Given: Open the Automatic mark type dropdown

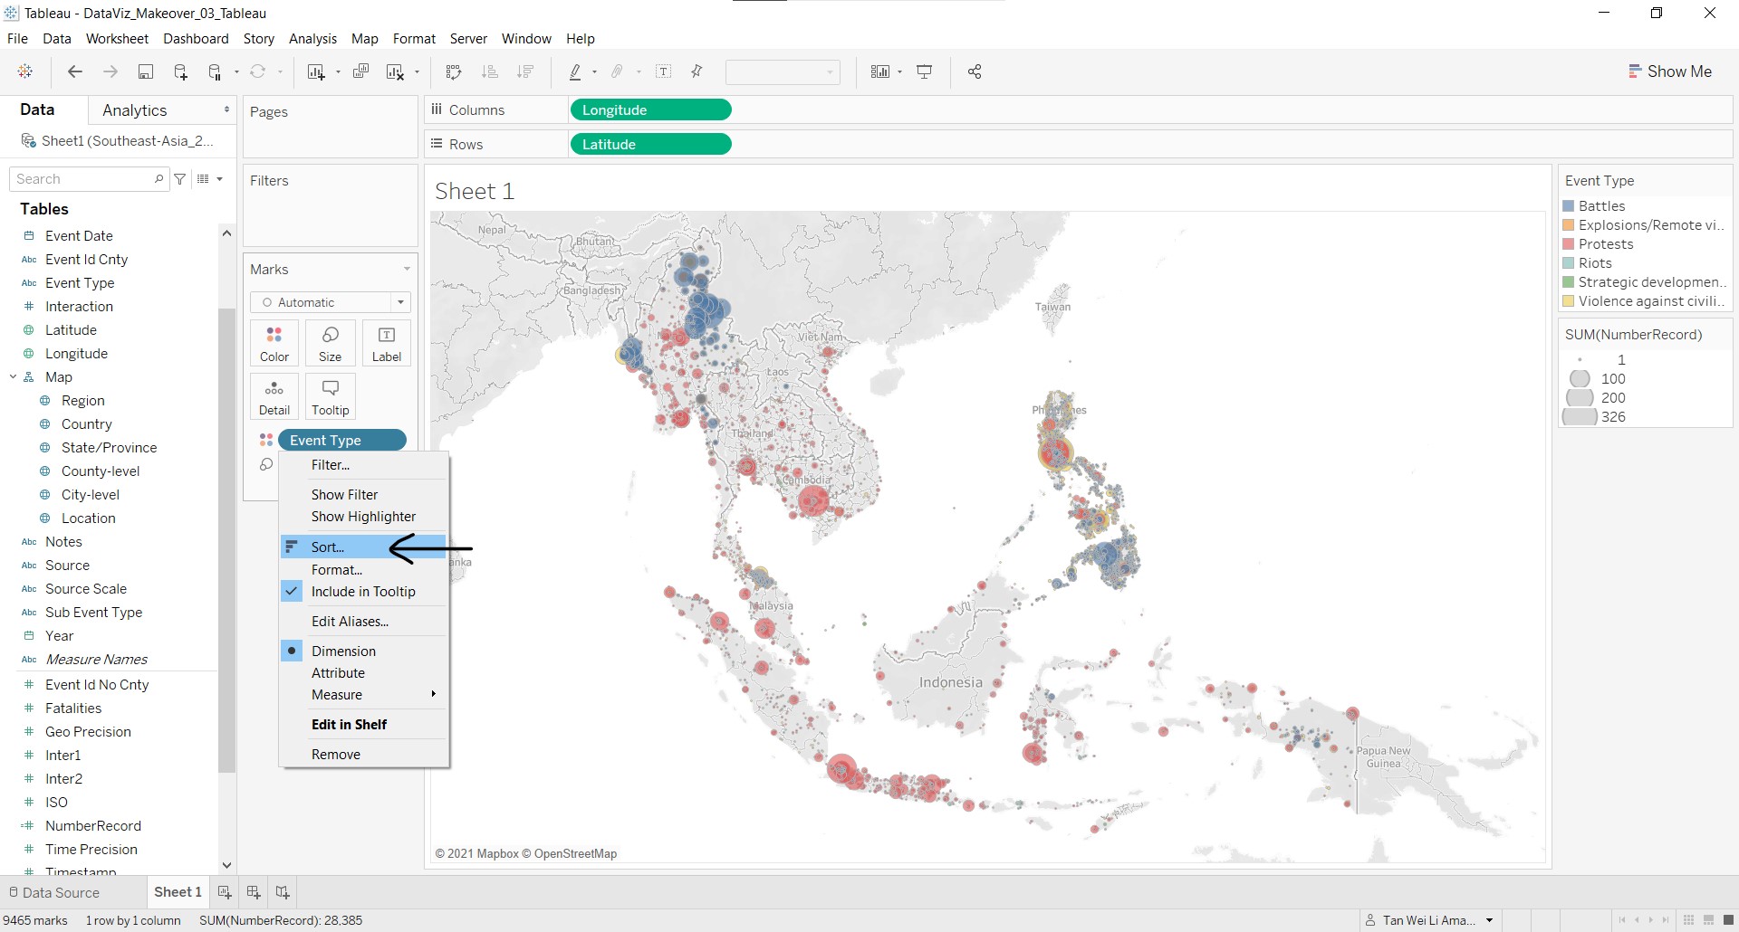Looking at the screenshot, I should click(x=331, y=302).
